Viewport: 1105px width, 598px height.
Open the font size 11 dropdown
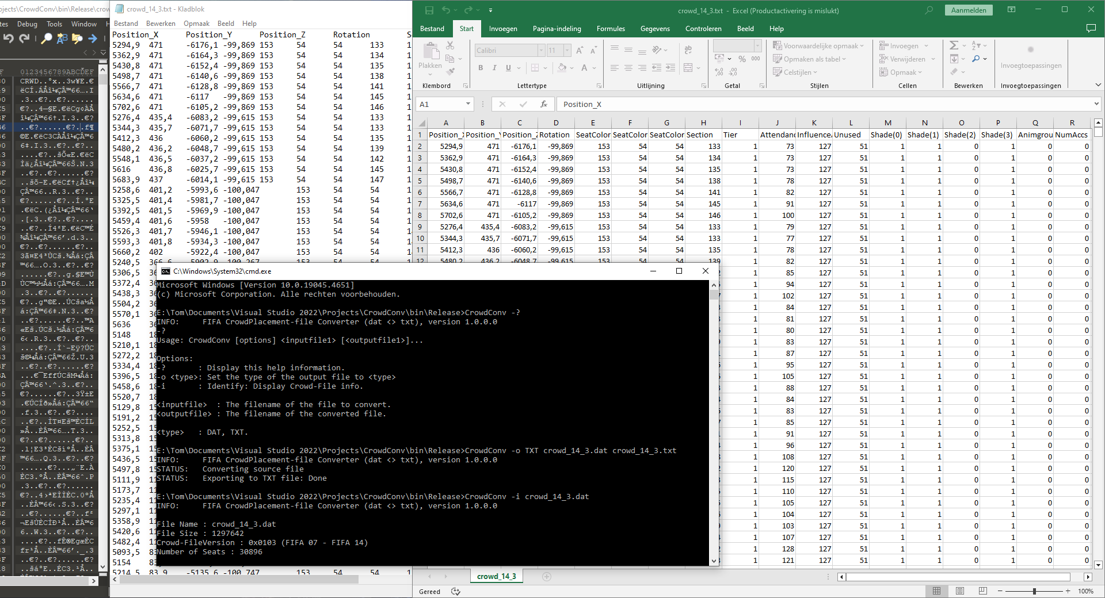click(567, 51)
